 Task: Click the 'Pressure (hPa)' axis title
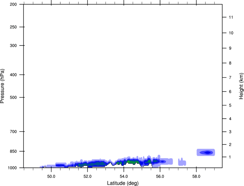(2, 86)
